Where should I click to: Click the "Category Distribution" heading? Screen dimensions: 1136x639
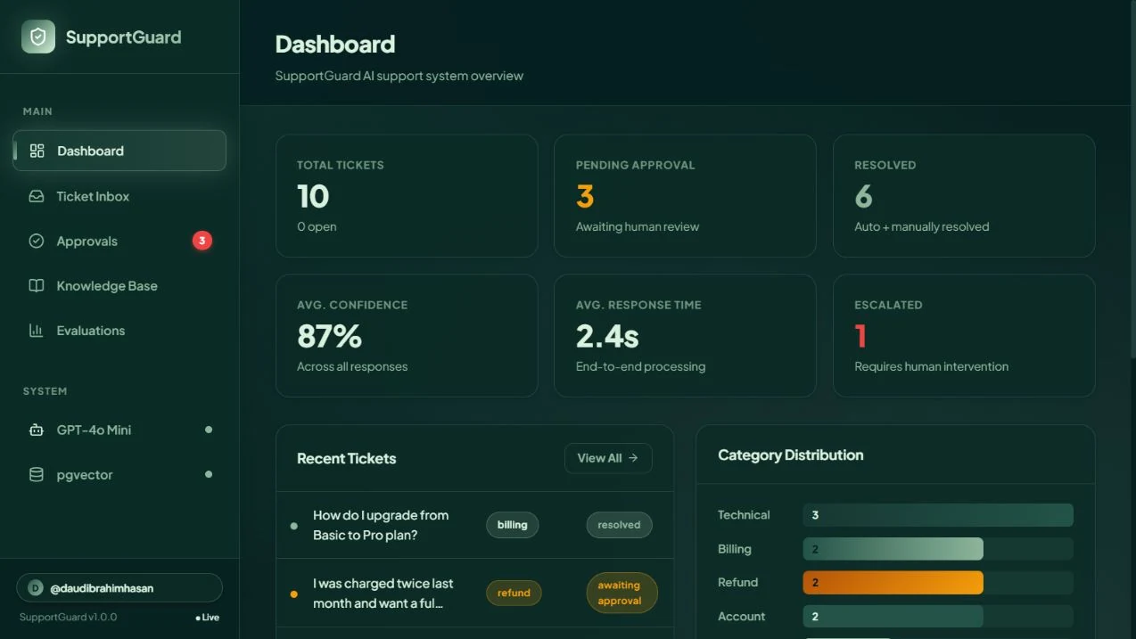[790, 455]
